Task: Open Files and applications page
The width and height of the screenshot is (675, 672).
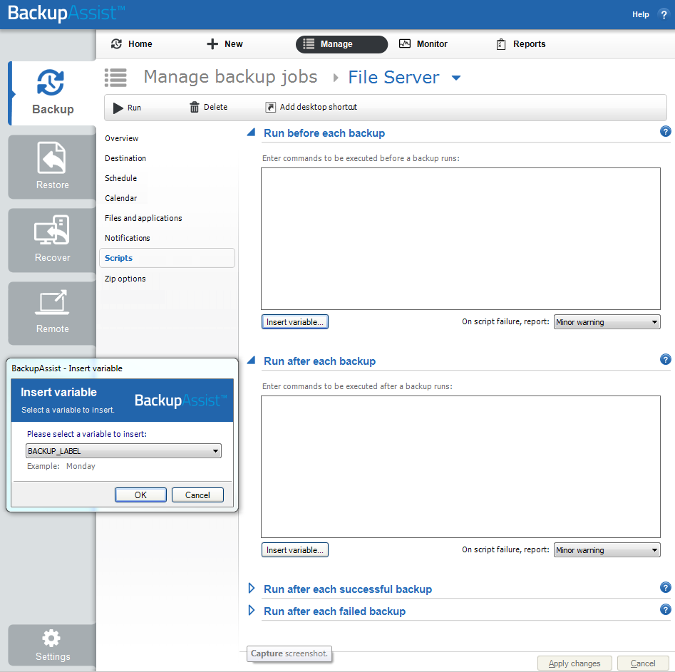Action: 143,218
